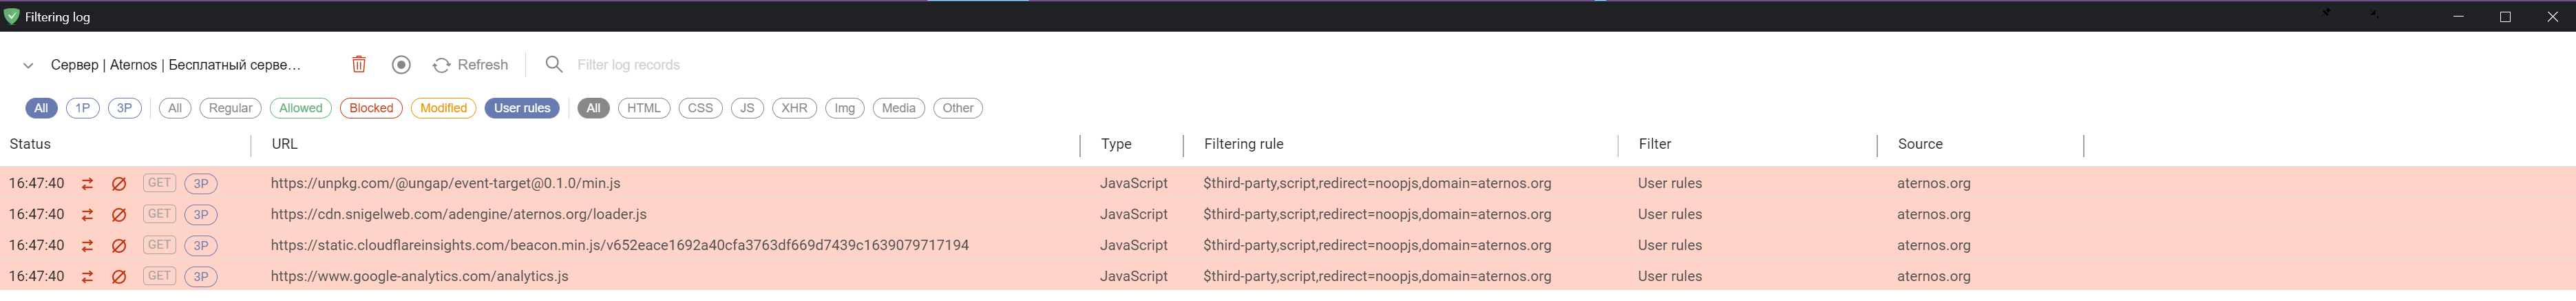The image size is (2576, 301).
Task: Click the redirect arrows icon in the cloudflareinsights row
Action: pyautogui.click(x=88, y=246)
